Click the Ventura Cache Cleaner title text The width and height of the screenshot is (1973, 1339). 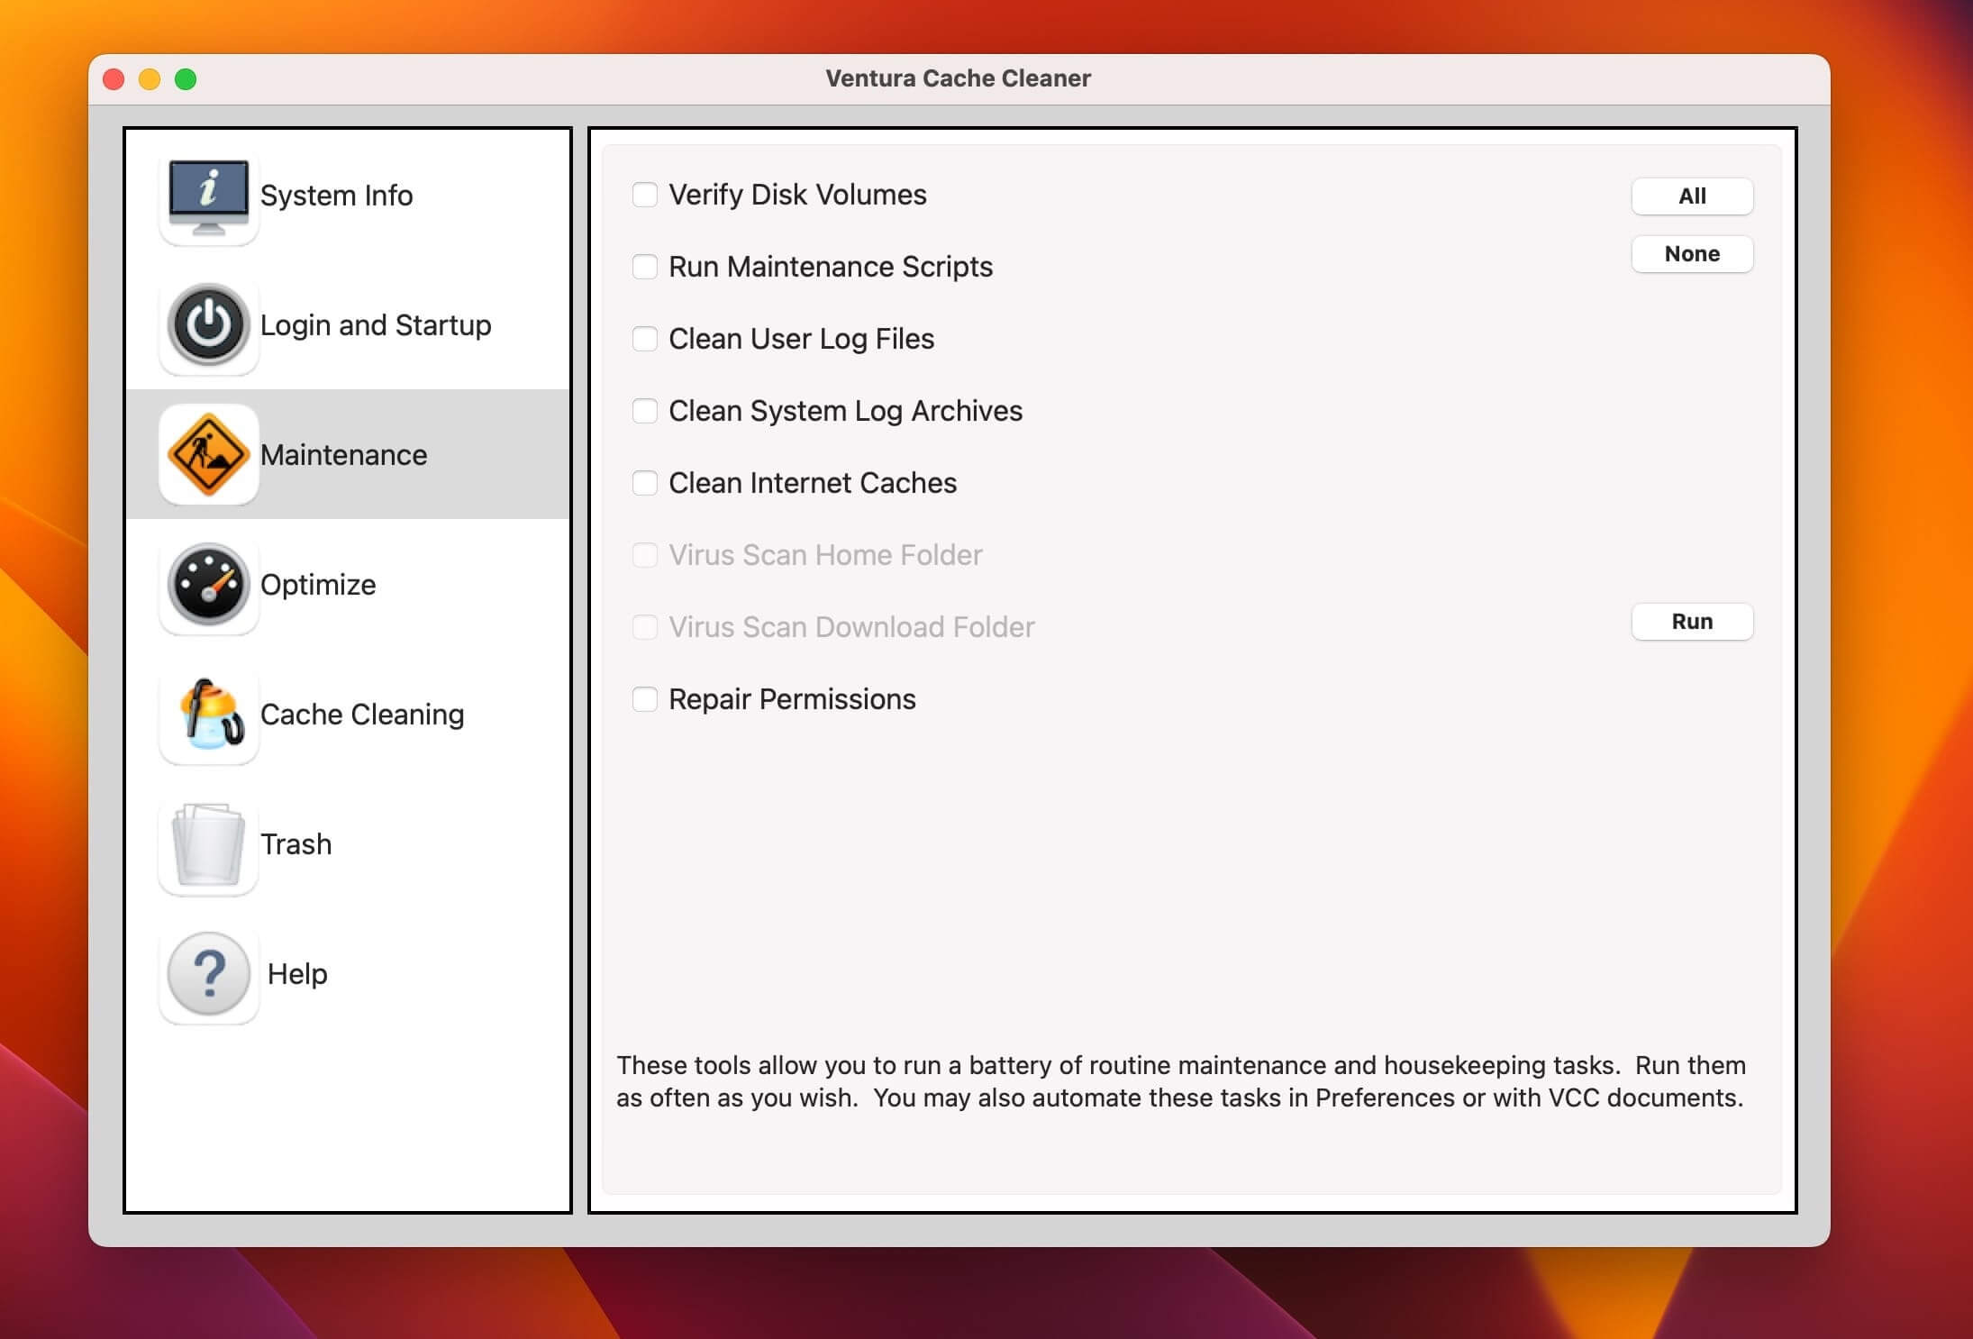click(958, 78)
